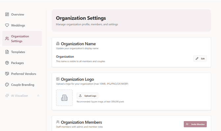Click the image icon beside Organization Logo heading
The height and width of the screenshot is (131, 221).
pyautogui.click(x=58, y=79)
